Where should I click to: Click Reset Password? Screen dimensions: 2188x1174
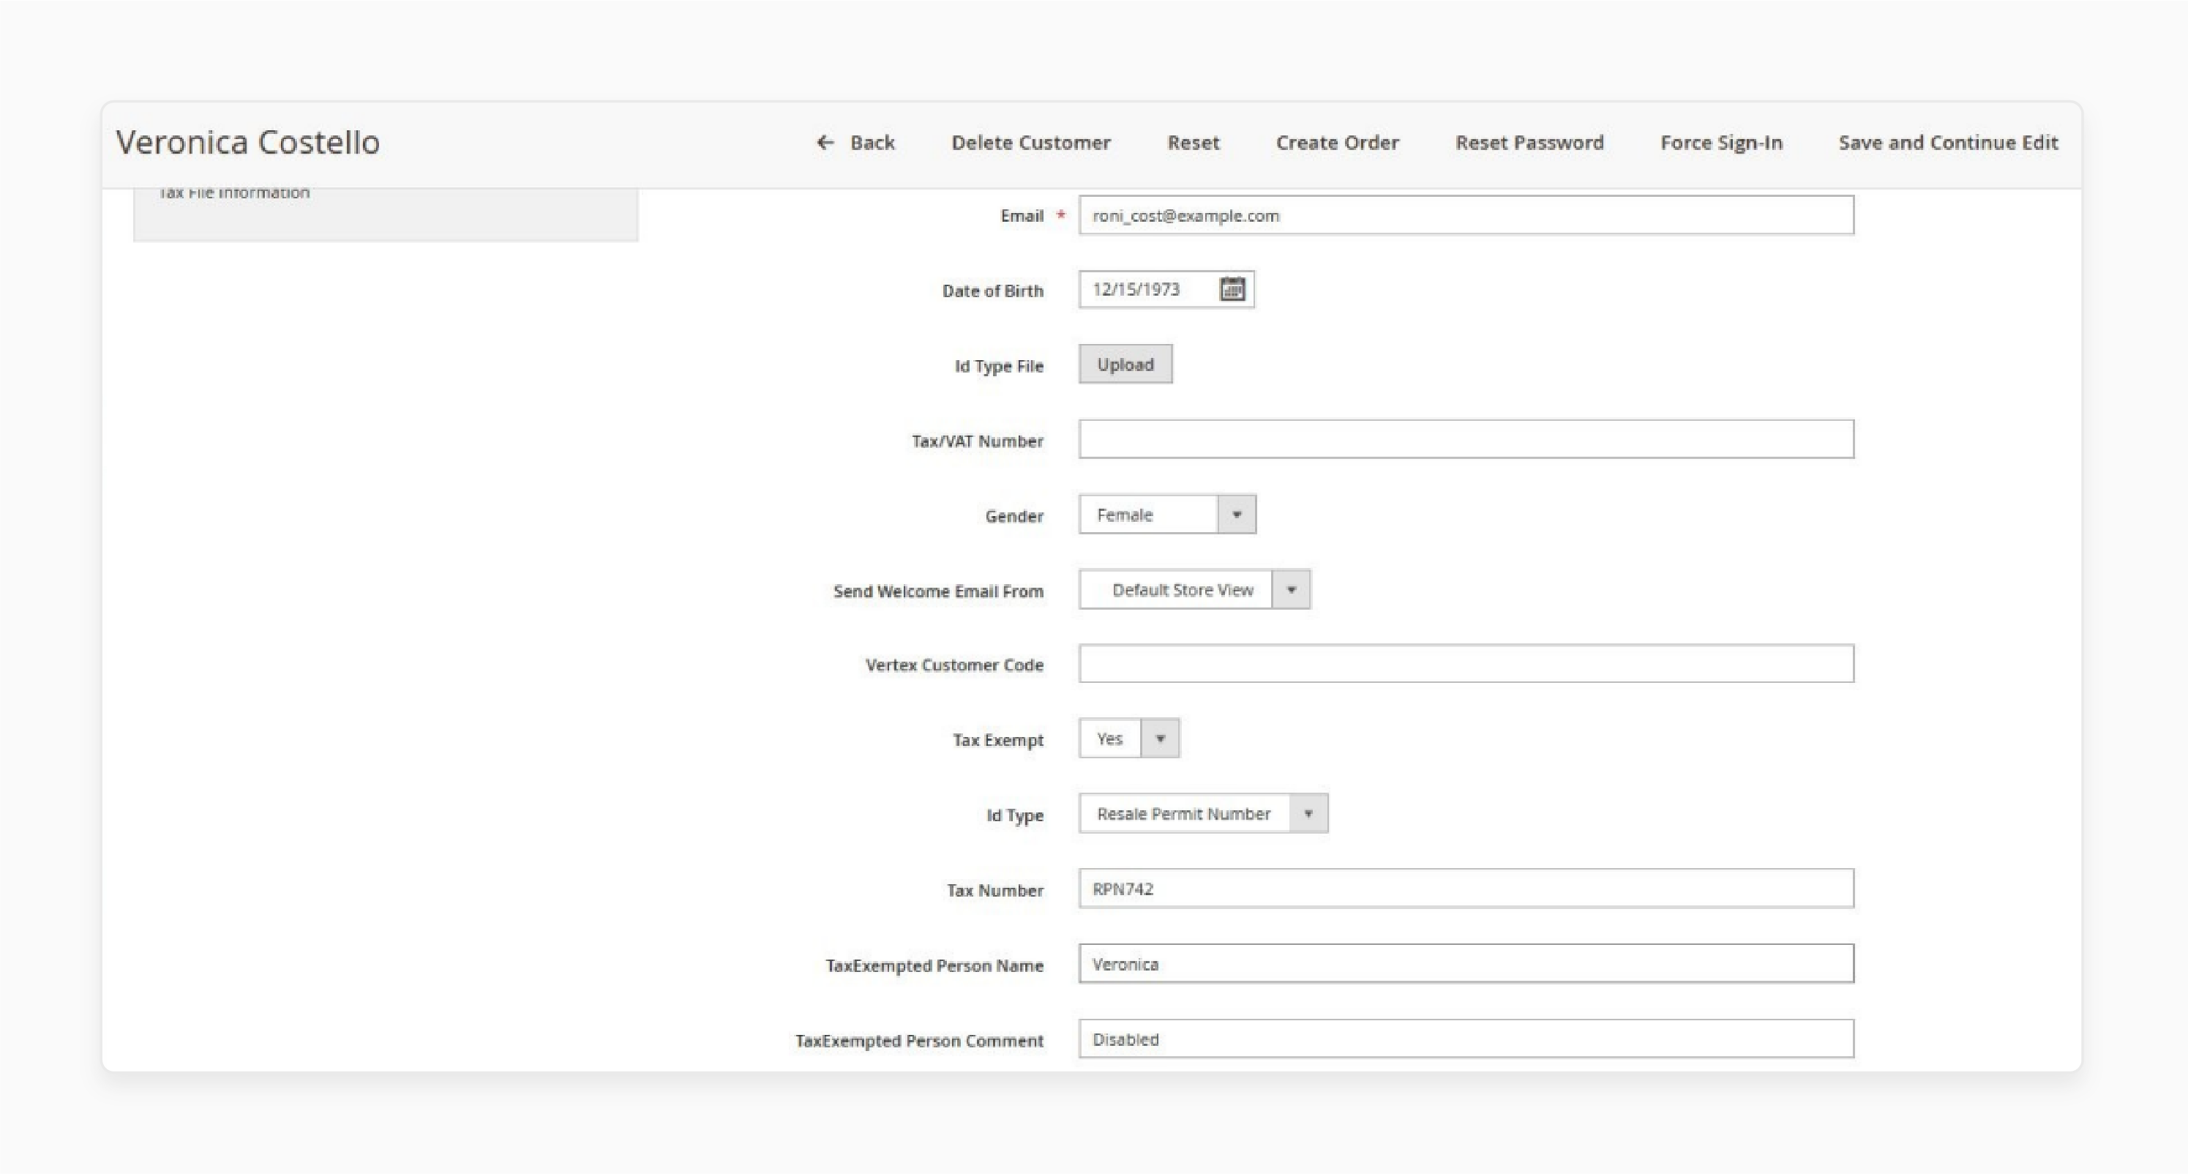pos(1529,143)
